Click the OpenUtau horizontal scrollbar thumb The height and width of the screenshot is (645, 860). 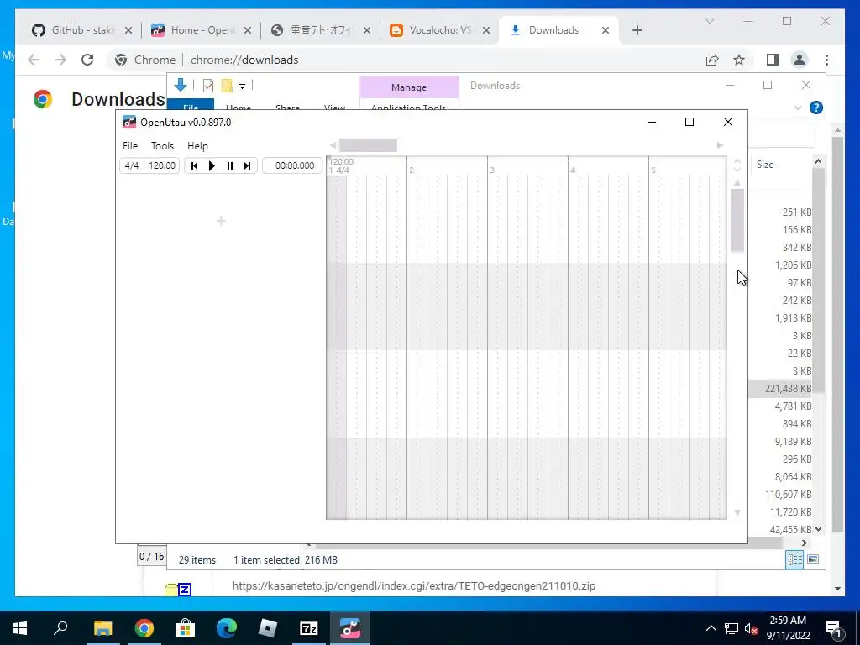tap(368, 145)
